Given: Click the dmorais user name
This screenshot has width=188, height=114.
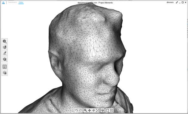Looking at the screenshot, I should coord(170,2).
